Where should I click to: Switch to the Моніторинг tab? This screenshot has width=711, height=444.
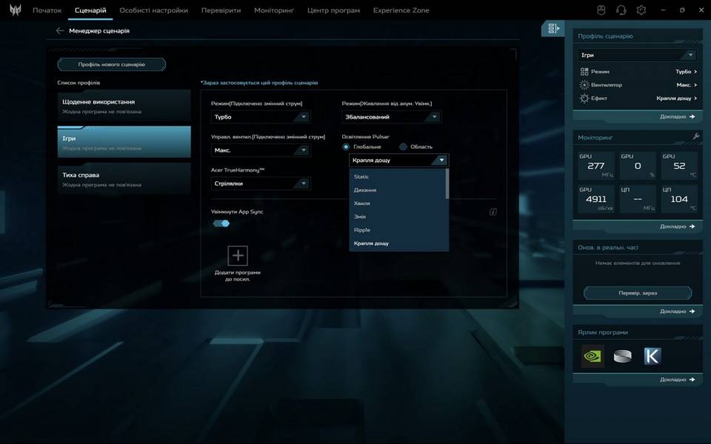pos(273,10)
